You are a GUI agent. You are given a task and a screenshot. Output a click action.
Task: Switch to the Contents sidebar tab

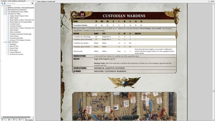pyautogui.click(x=29, y=120)
